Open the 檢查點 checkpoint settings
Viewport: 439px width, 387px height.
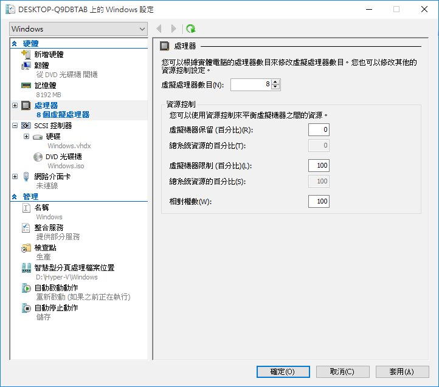click(46, 247)
